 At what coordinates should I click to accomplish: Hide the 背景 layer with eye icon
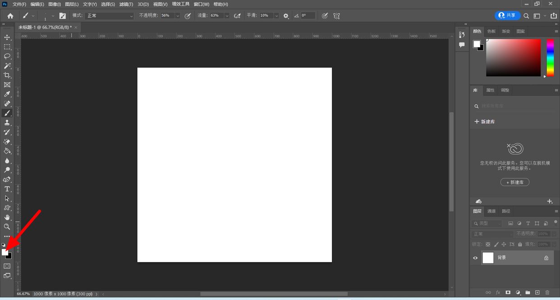click(x=475, y=258)
